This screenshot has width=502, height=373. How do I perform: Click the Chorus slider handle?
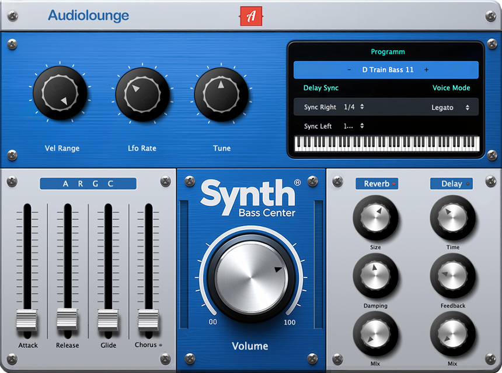148,320
